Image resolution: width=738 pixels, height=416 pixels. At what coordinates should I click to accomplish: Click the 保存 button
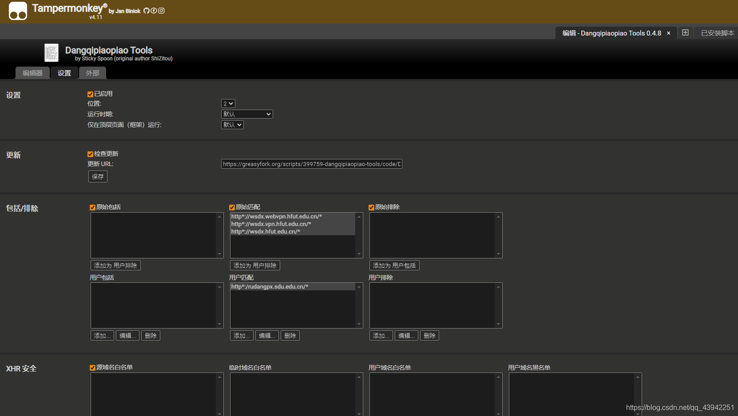[x=98, y=177]
